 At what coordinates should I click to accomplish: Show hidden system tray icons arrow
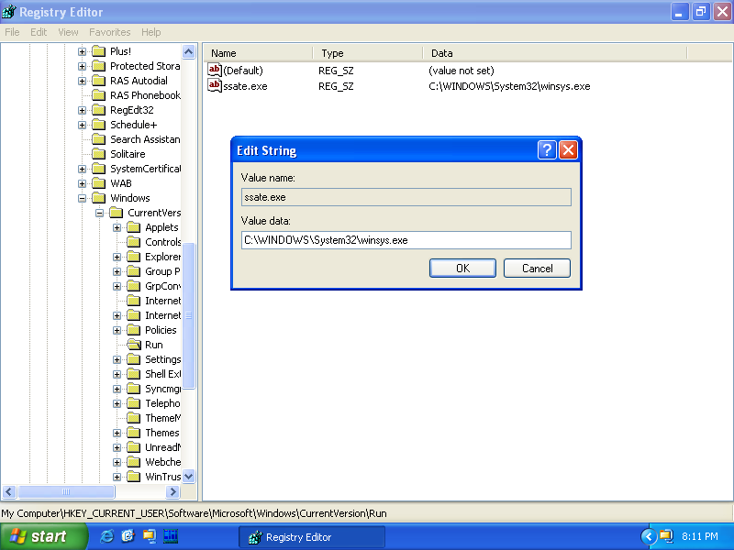point(649,536)
